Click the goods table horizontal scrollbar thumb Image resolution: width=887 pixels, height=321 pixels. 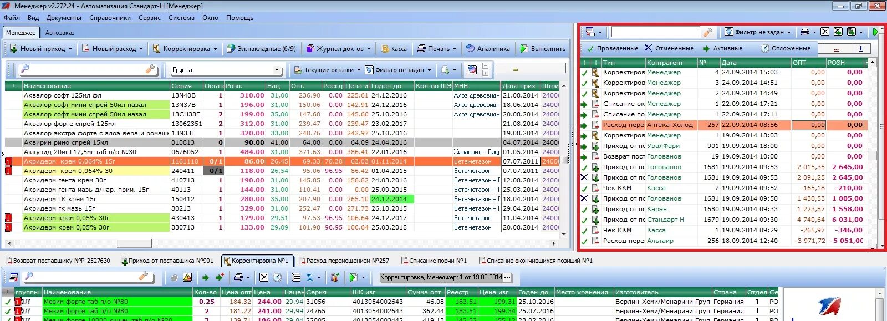(x=134, y=243)
